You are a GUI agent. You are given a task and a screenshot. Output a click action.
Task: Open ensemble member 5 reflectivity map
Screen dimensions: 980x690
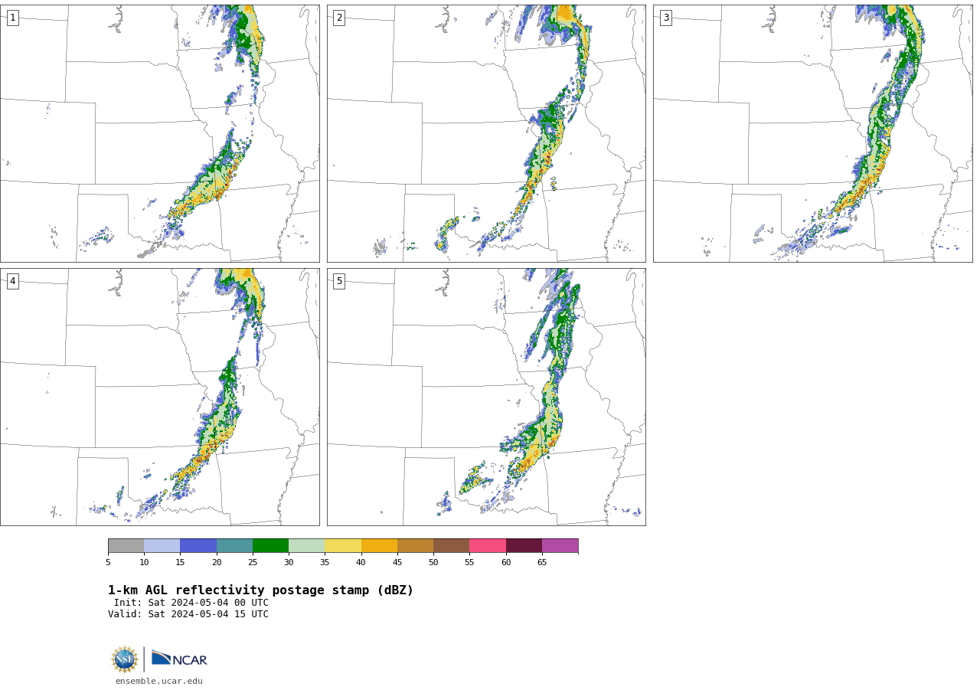[x=486, y=397]
